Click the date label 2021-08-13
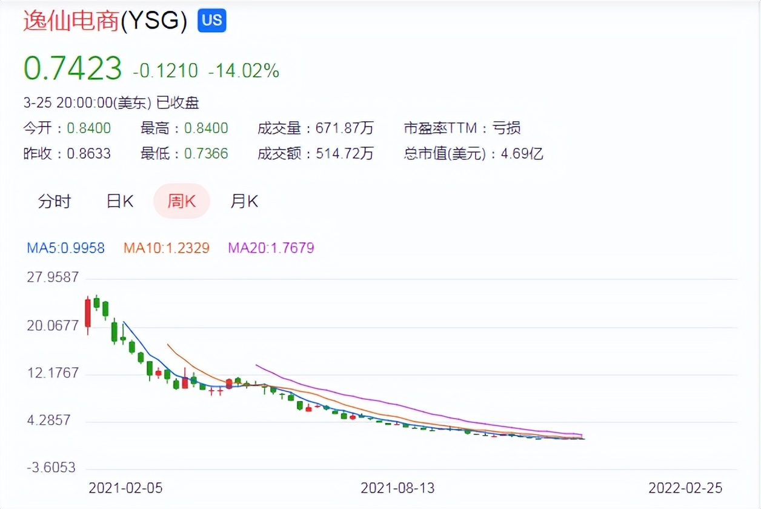The width and height of the screenshot is (761, 509). click(397, 488)
